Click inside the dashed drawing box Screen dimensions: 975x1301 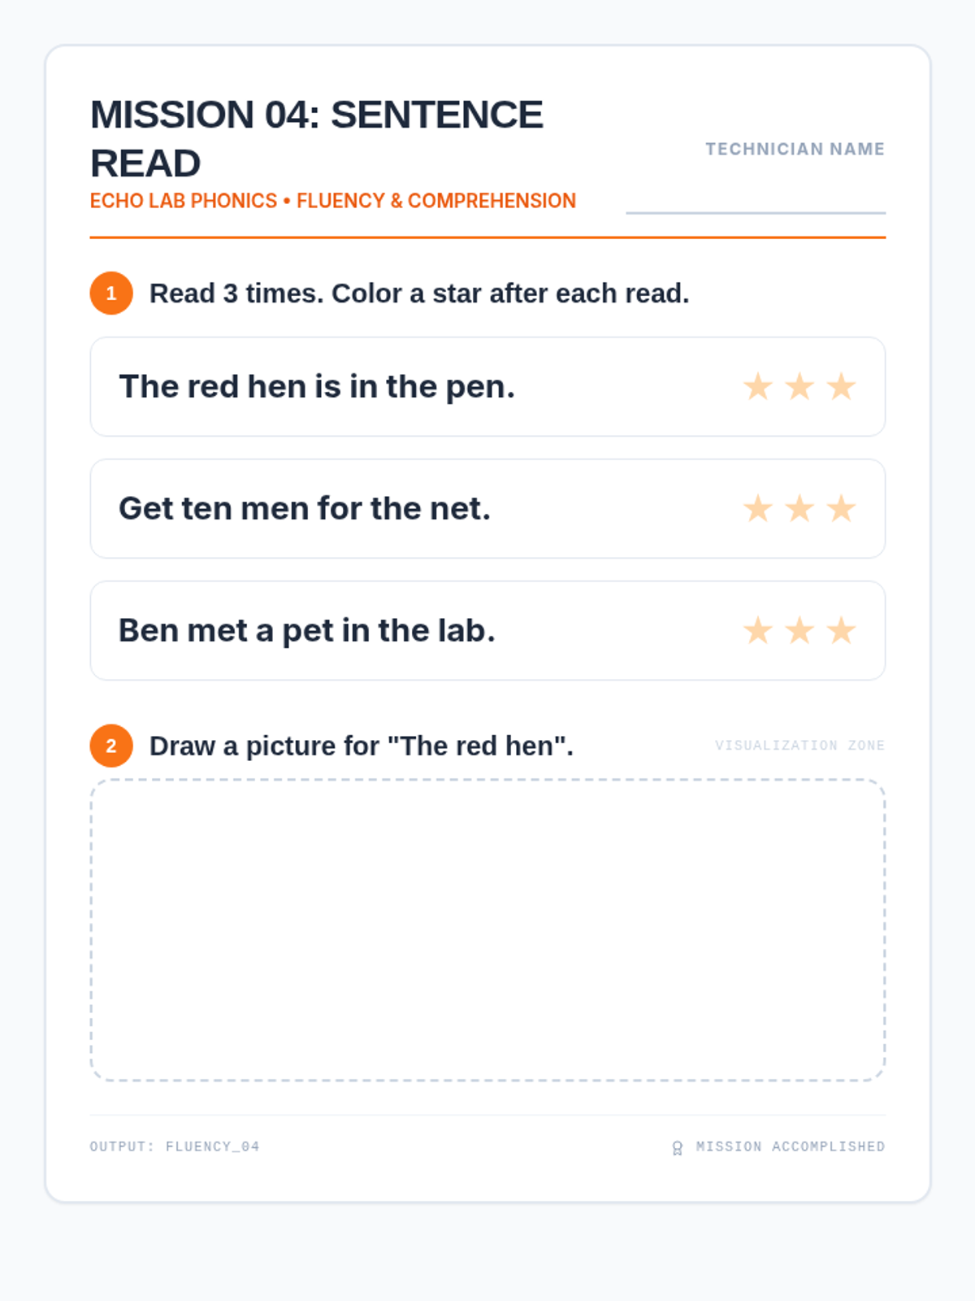pos(487,930)
